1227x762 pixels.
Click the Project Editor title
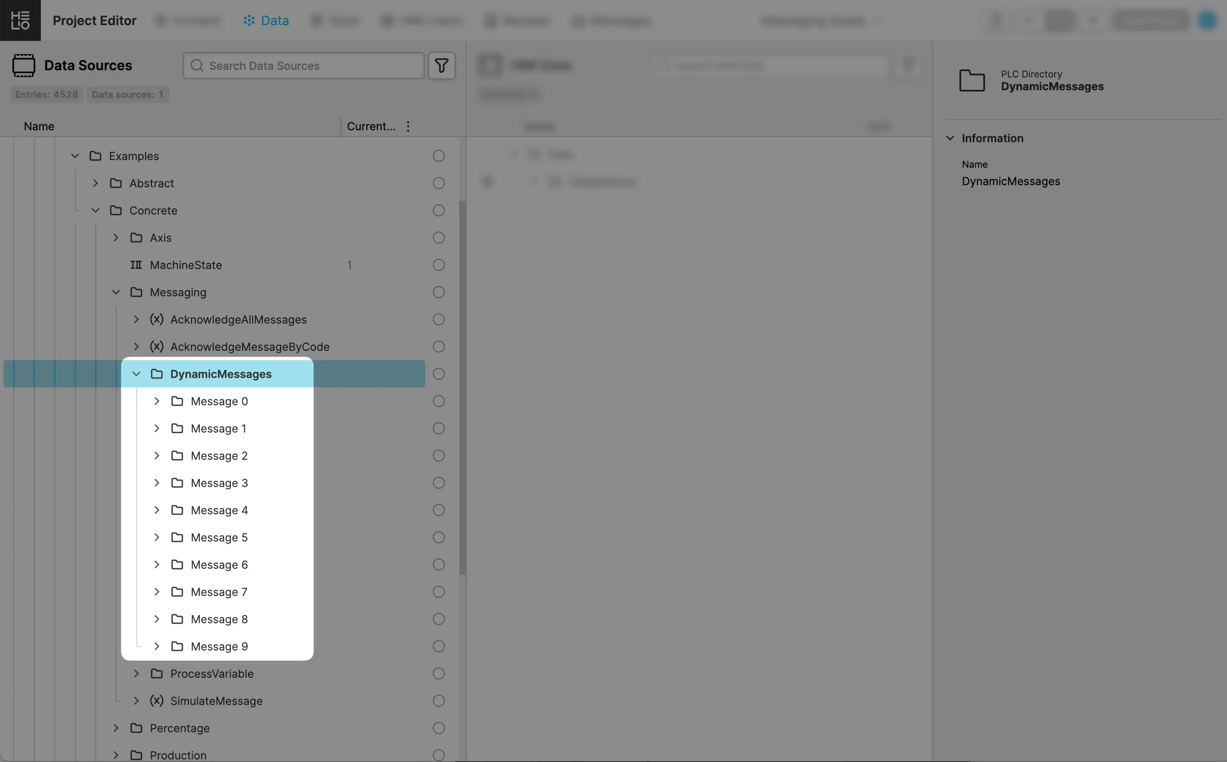pyautogui.click(x=94, y=21)
